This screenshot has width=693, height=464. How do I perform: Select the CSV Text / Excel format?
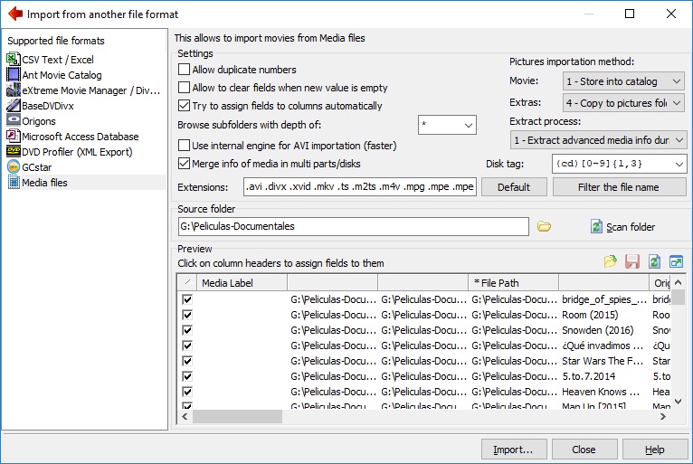[57, 60]
